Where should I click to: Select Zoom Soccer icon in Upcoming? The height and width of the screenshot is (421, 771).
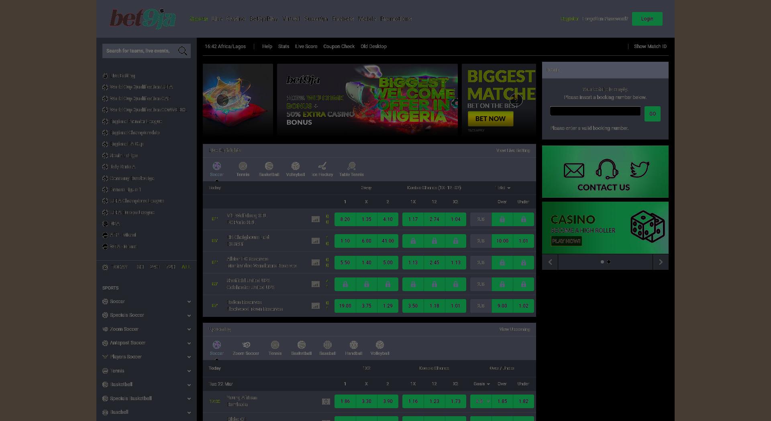246,345
